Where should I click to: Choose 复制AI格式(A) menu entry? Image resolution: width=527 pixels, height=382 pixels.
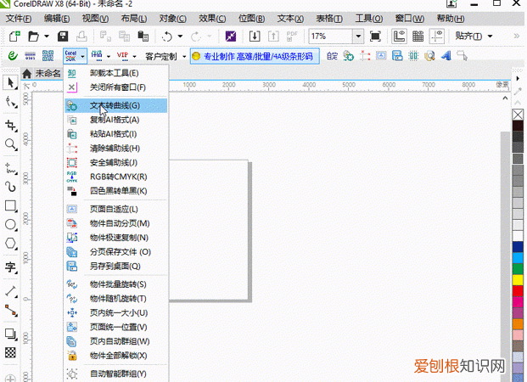click(116, 120)
